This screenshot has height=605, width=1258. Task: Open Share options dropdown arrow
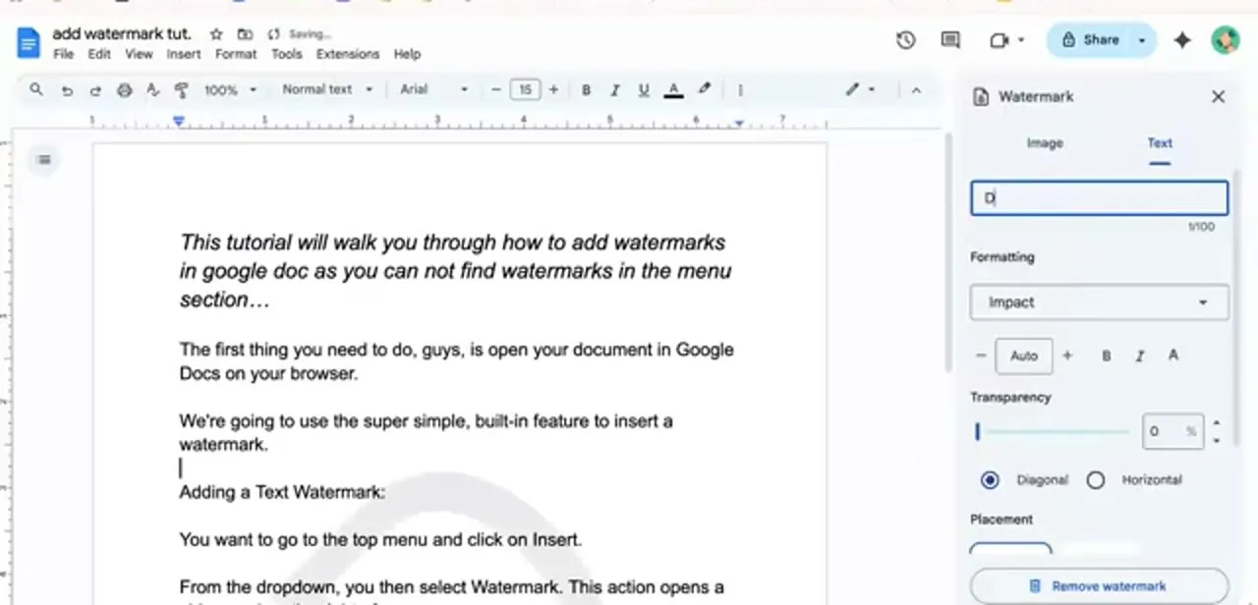pos(1142,40)
